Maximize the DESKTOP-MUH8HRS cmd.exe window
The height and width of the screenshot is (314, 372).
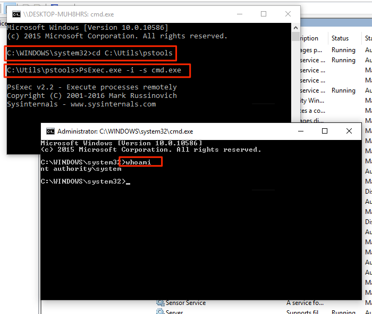point(263,14)
